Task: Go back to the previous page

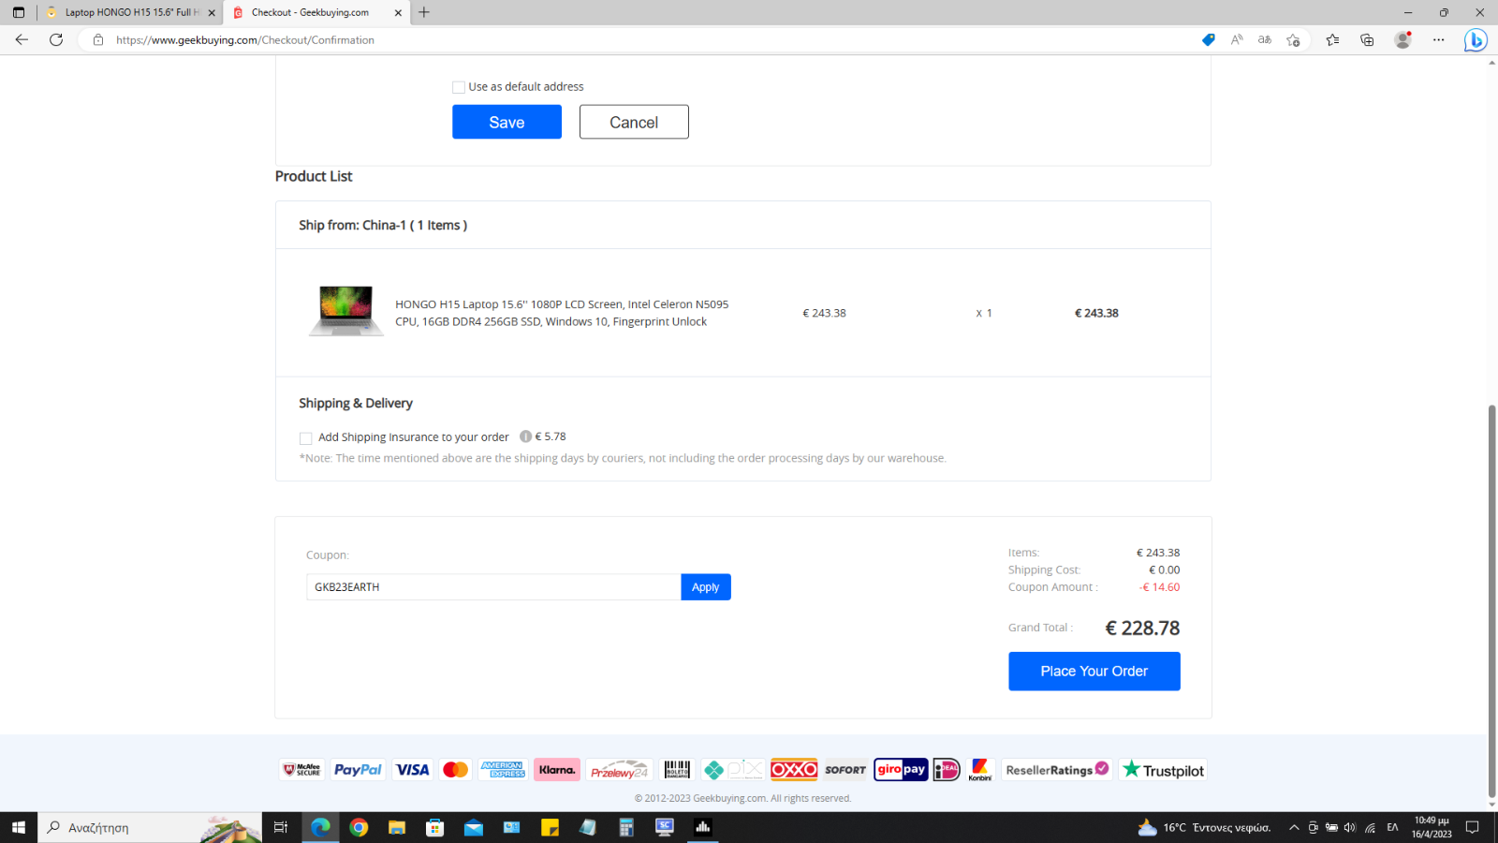Action: pos(22,39)
